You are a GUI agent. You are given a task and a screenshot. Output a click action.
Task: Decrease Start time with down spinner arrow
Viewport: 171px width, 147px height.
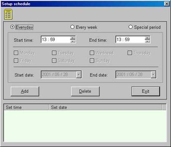pyautogui.click(x=73, y=41)
